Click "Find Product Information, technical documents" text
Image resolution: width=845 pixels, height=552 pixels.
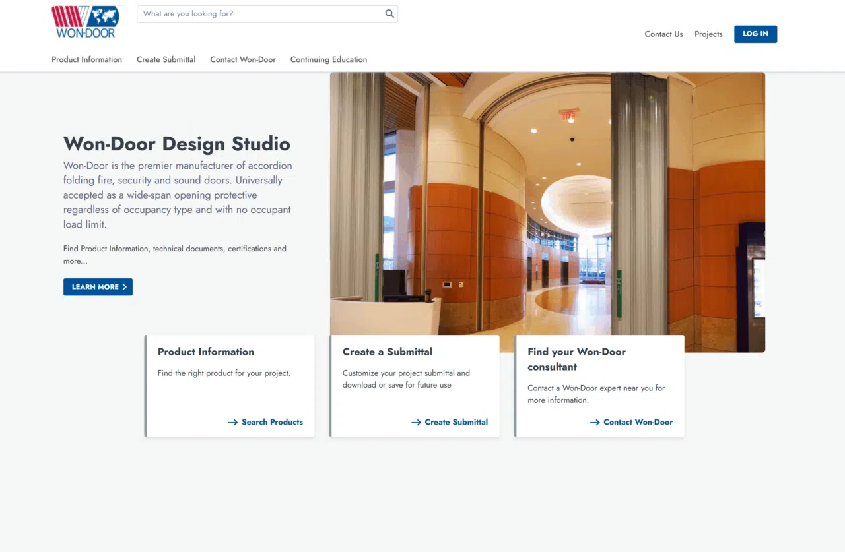(175, 255)
